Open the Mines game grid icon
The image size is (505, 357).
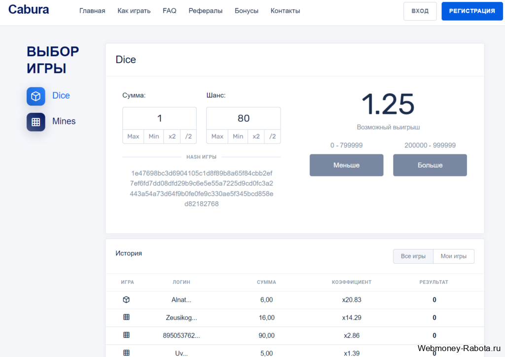coord(36,122)
